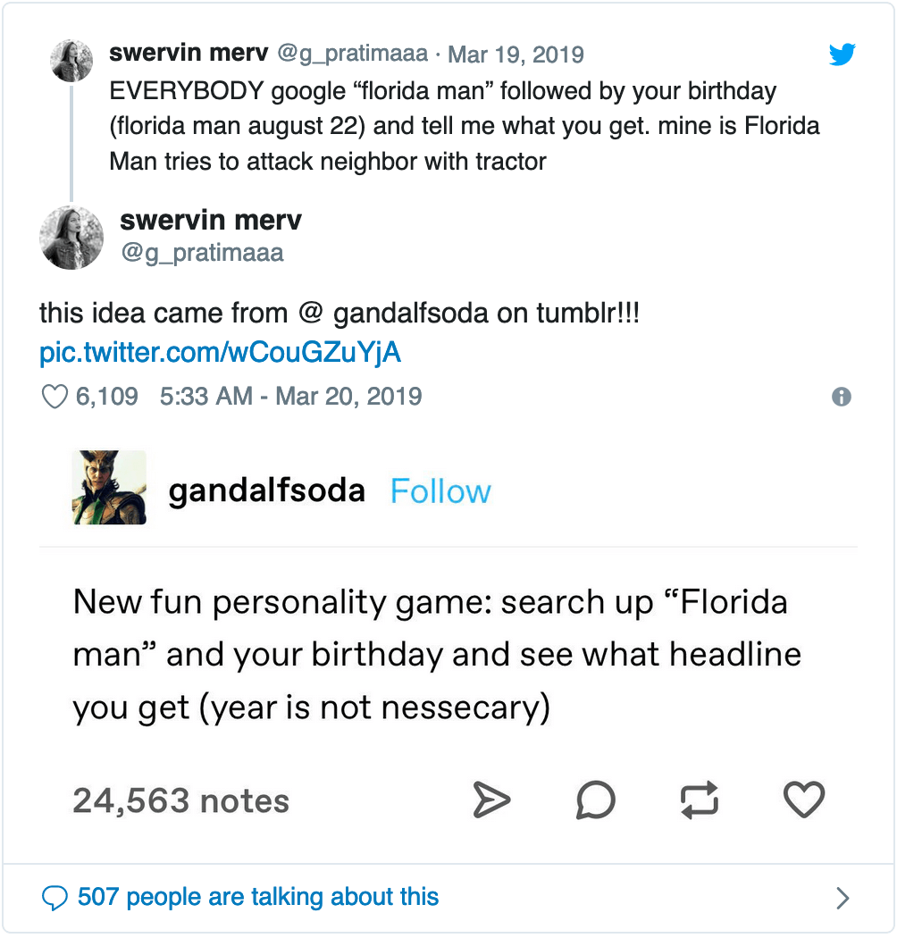The width and height of the screenshot is (897, 938).
Task: Open 507 people are talking about this
Action: click(x=258, y=897)
